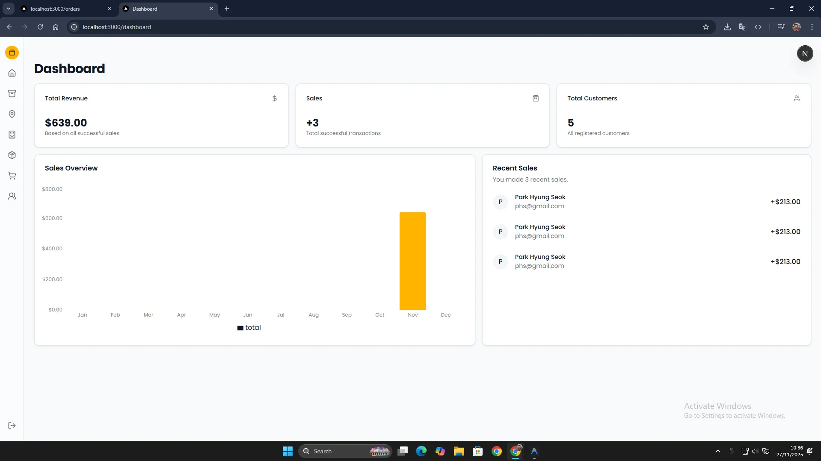Click the total legend color swatch
821x461 pixels.
click(x=240, y=328)
